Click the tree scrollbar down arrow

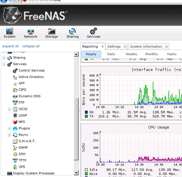pyautogui.click(x=76, y=173)
